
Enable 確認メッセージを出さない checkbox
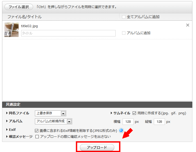(37, 136)
